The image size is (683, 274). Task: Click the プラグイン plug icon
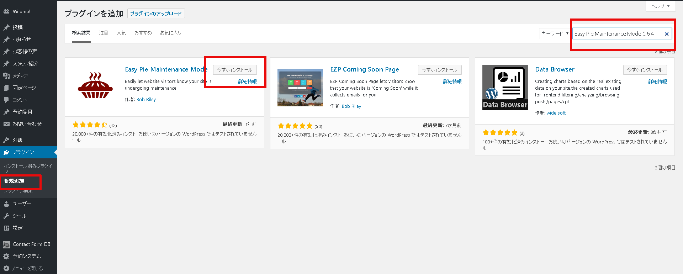6,152
